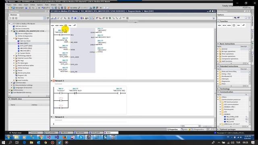258x145 pixels.
Task: Open the Project menu
Action: tap(9, 5)
